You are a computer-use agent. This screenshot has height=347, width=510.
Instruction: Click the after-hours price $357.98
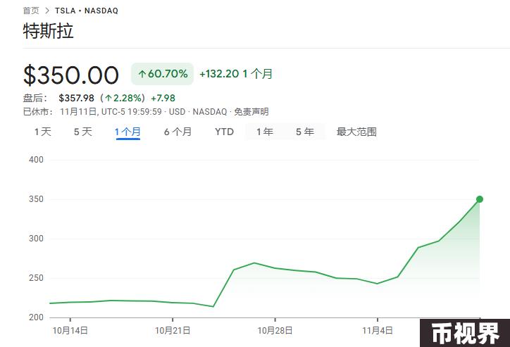(77, 98)
